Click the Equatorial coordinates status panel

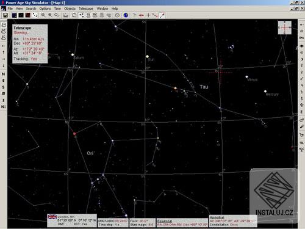point(182,223)
